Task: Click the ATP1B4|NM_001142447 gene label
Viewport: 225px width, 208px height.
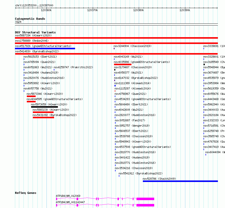Action: click(x=71, y=202)
